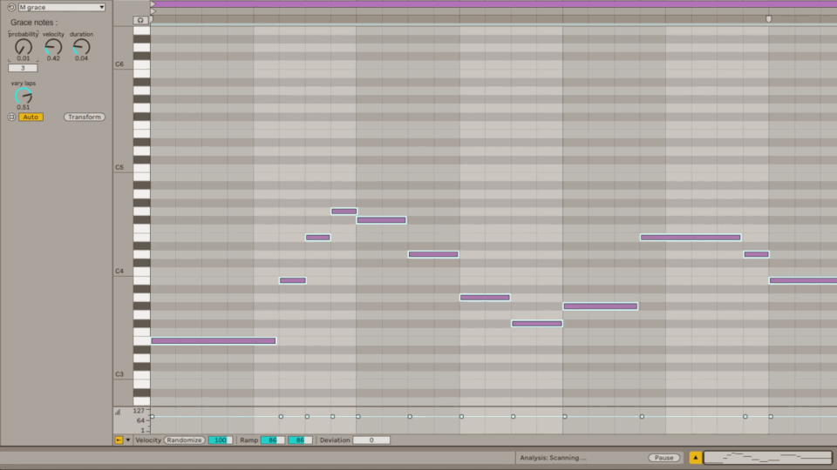Image resolution: width=837 pixels, height=470 pixels.
Task: Expand the lane selector dropdown arrow
Action: click(128, 440)
